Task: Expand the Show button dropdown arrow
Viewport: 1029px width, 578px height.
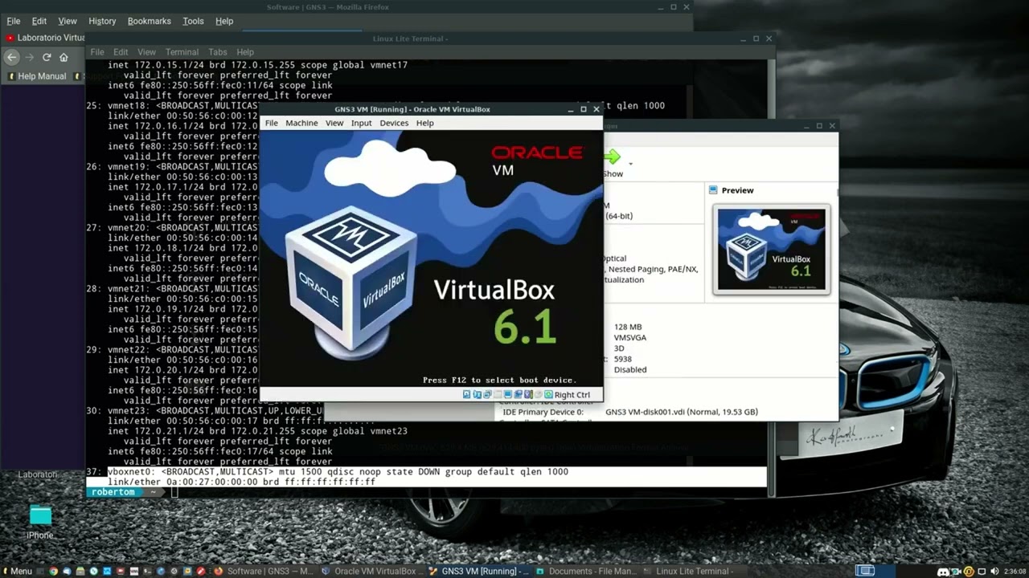Action: pos(630,164)
